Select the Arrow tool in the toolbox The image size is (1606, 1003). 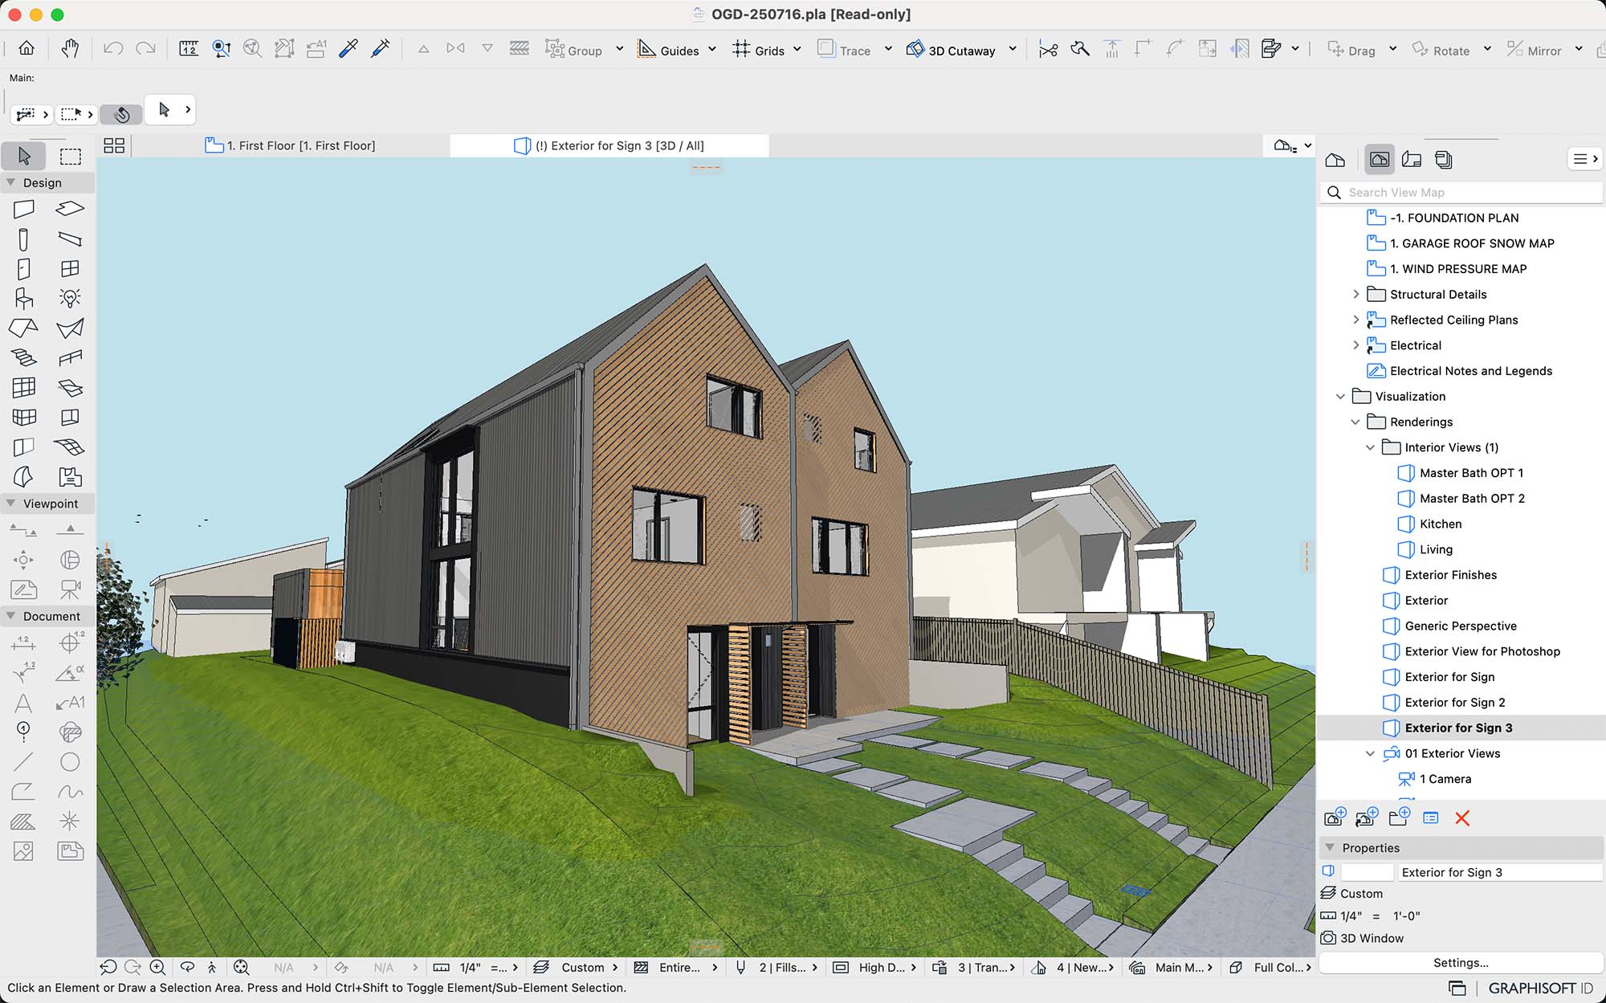pos(23,156)
